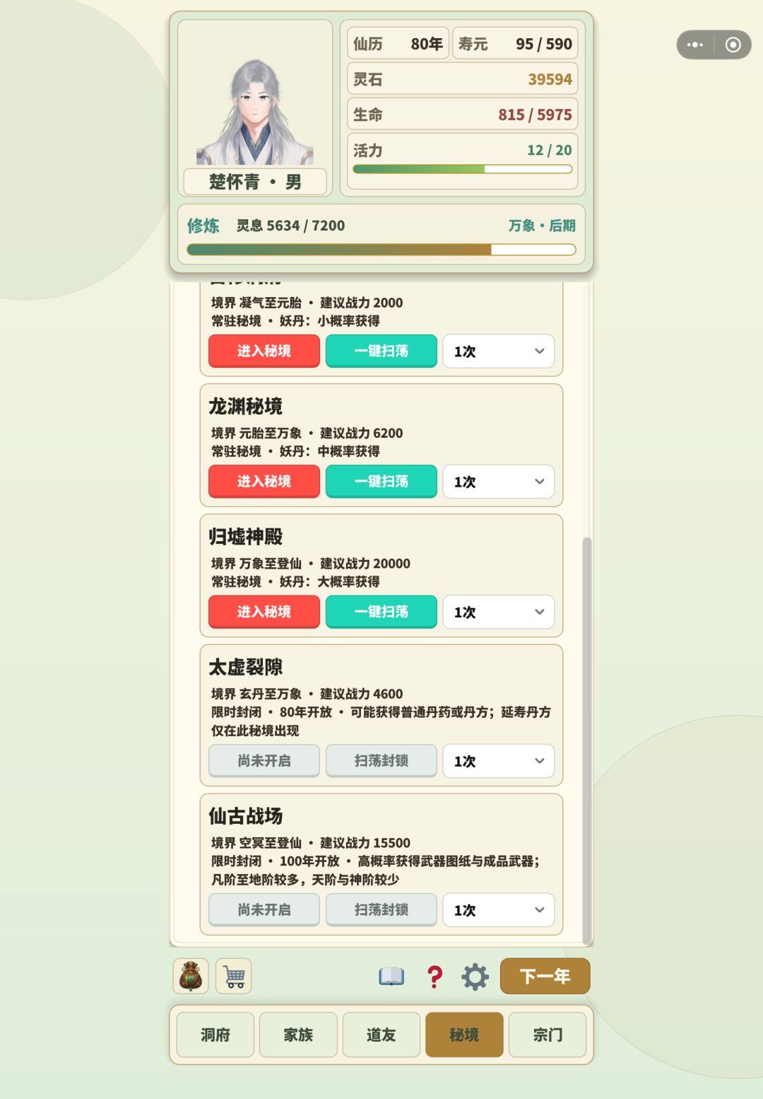Open the storage pouch inventory icon
This screenshot has height=1099, width=763.
pyautogui.click(x=191, y=976)
